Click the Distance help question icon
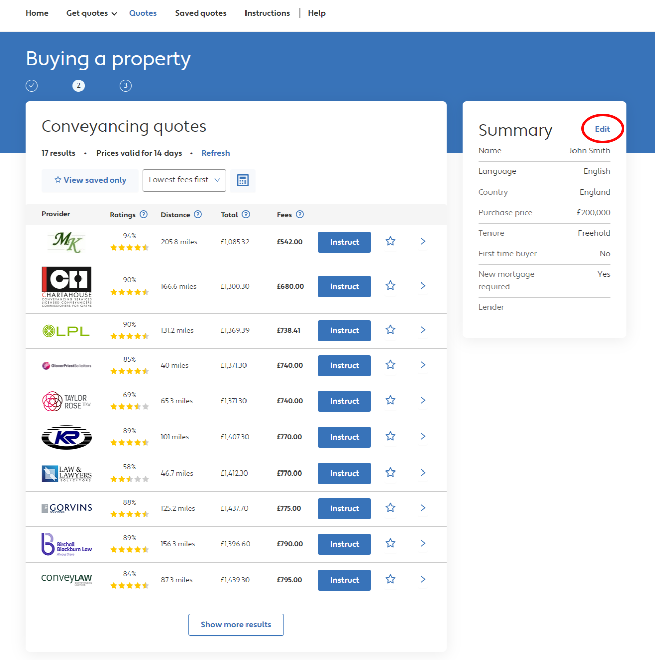The height and width of the screenshot is (660, 655). point(198,214)
